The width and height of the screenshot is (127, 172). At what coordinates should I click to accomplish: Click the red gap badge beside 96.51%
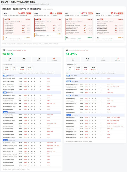[121, 14]
